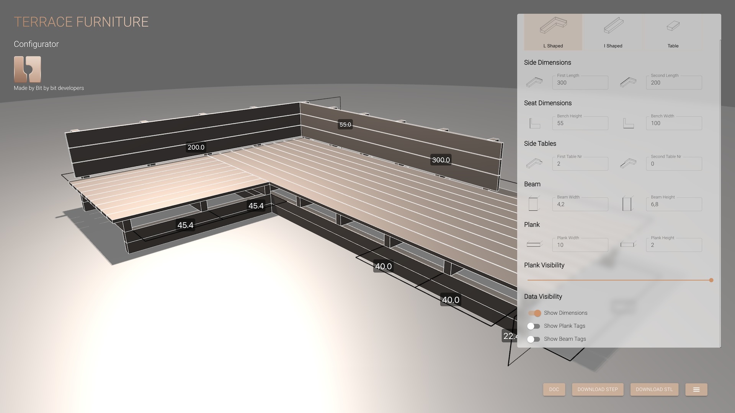Focus the Beam Height input

674,204
